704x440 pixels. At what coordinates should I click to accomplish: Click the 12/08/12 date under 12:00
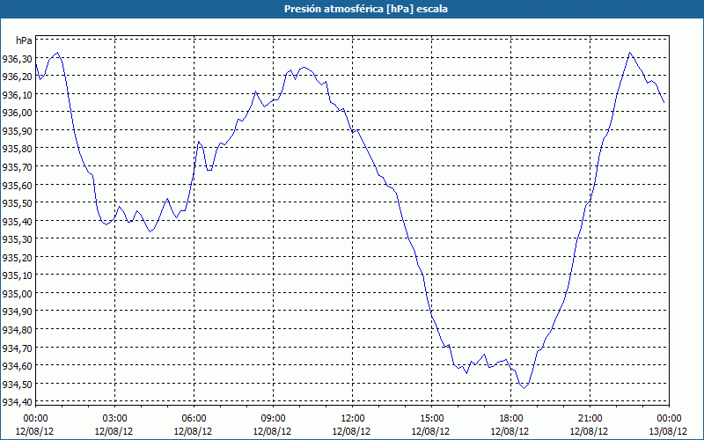[351, 431]
